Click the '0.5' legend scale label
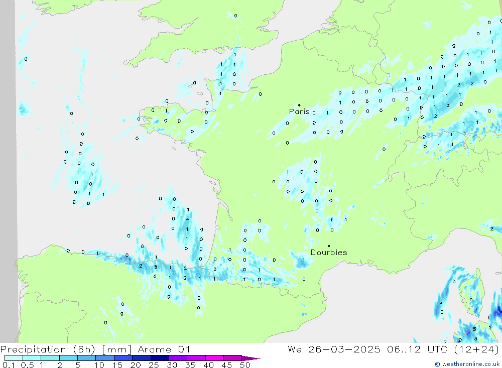This screenshot has width=502, height=368. (x=27, y=365)
